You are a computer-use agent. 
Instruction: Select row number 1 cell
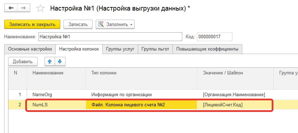18,94
